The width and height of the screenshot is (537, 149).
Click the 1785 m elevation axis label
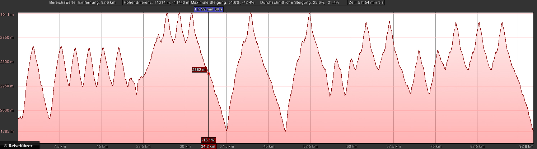[8, 131]
